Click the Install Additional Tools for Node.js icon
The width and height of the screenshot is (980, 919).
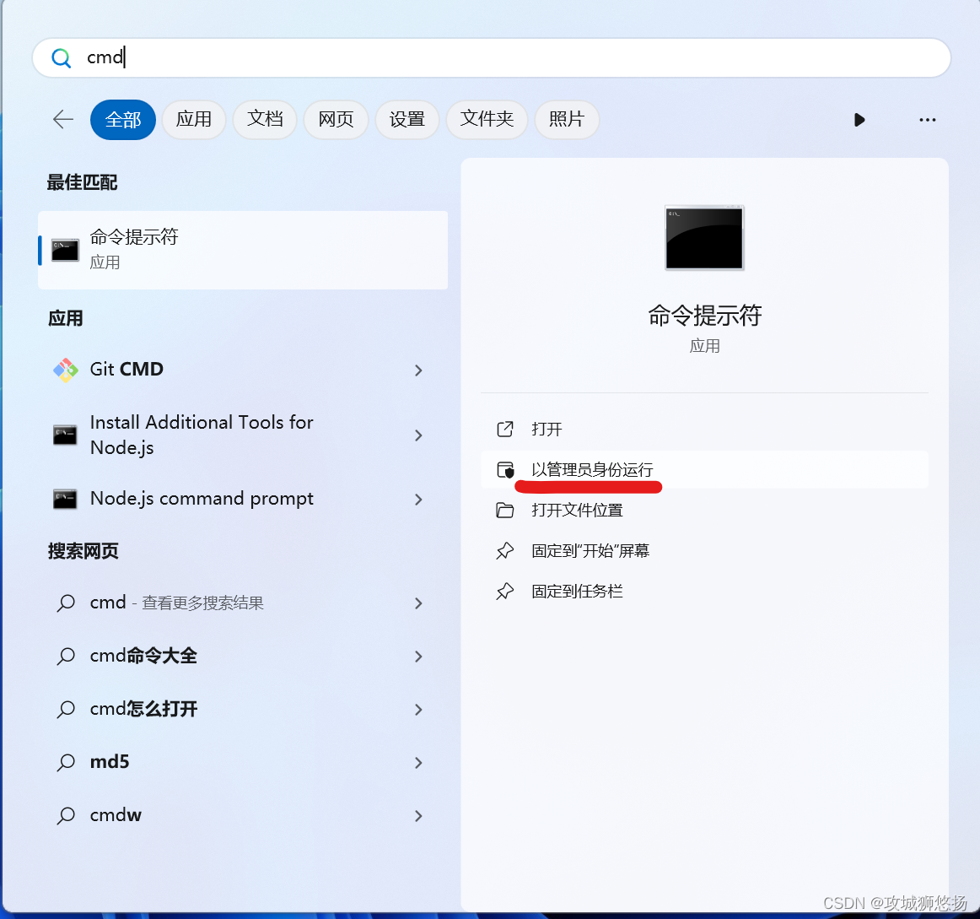coord(66,435)
